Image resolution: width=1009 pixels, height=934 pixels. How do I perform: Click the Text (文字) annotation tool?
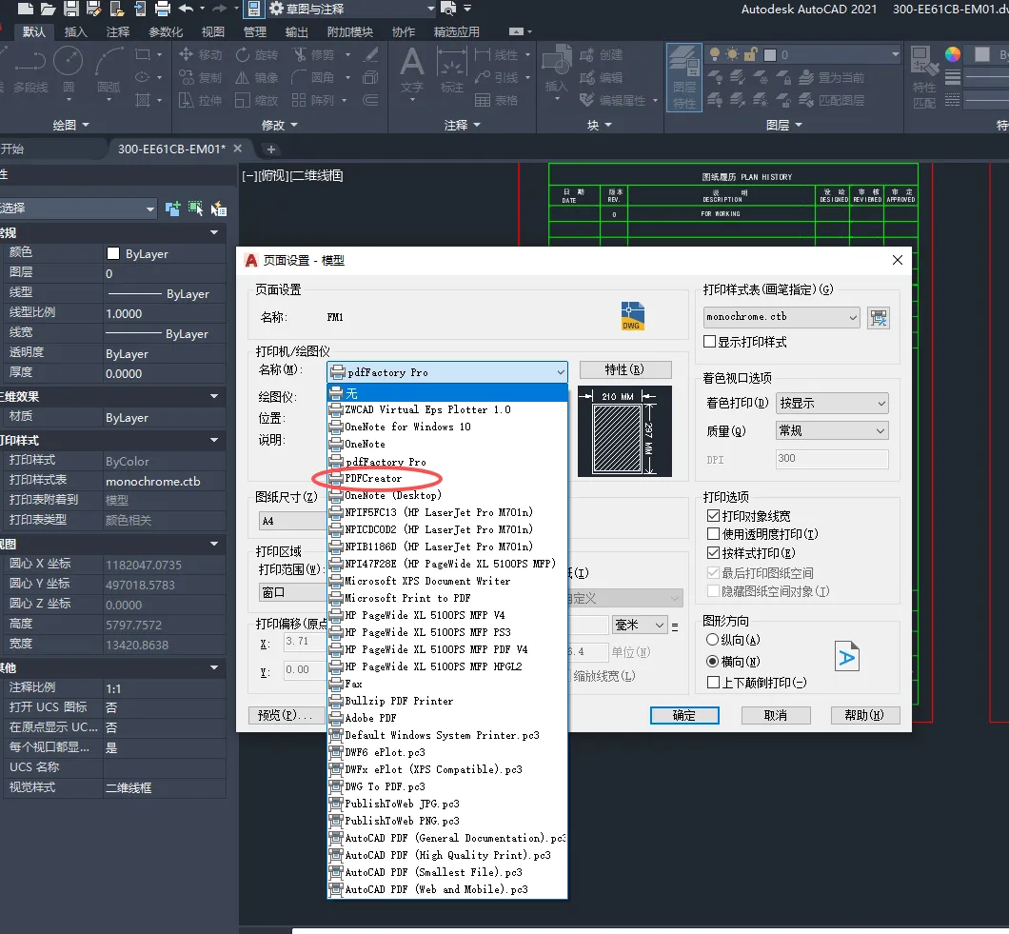pyautogui.click(x=412, y=70)
